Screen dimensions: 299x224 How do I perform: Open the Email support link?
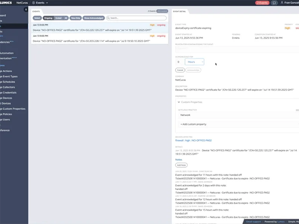254,222
